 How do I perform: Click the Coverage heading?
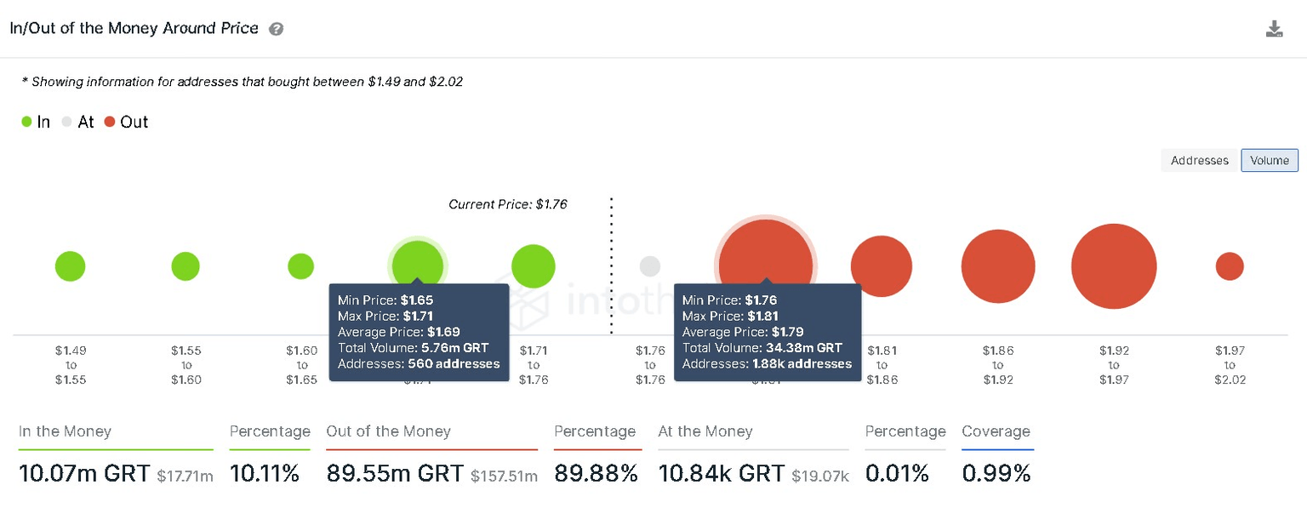[x=996, y=431]
